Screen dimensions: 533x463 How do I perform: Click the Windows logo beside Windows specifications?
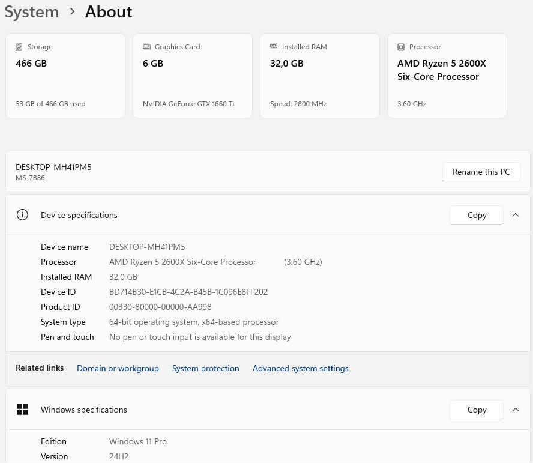22,410
